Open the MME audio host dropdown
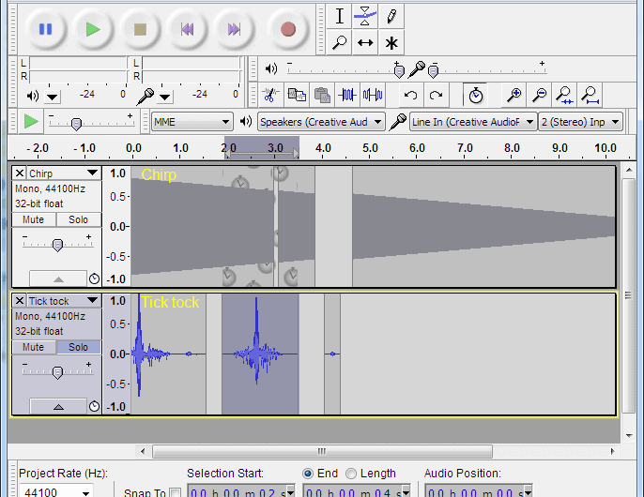644x497 pixels. coord(192,122)
